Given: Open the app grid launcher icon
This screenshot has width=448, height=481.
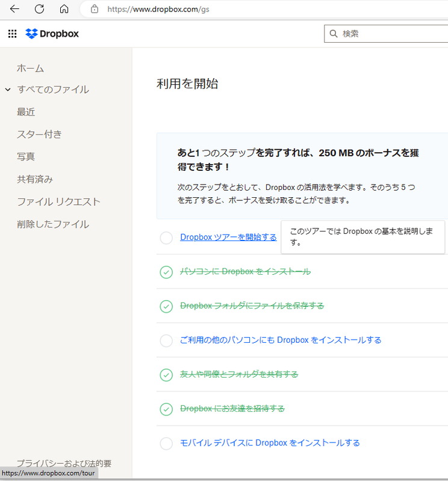Looking at the screenshot, I should coord(12,34).
